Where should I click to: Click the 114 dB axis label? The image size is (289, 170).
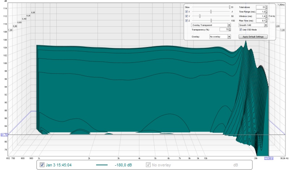pos(5,8)
